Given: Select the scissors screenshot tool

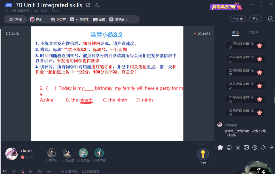Looking at the screenshot, I should click(x=238, y=148).
